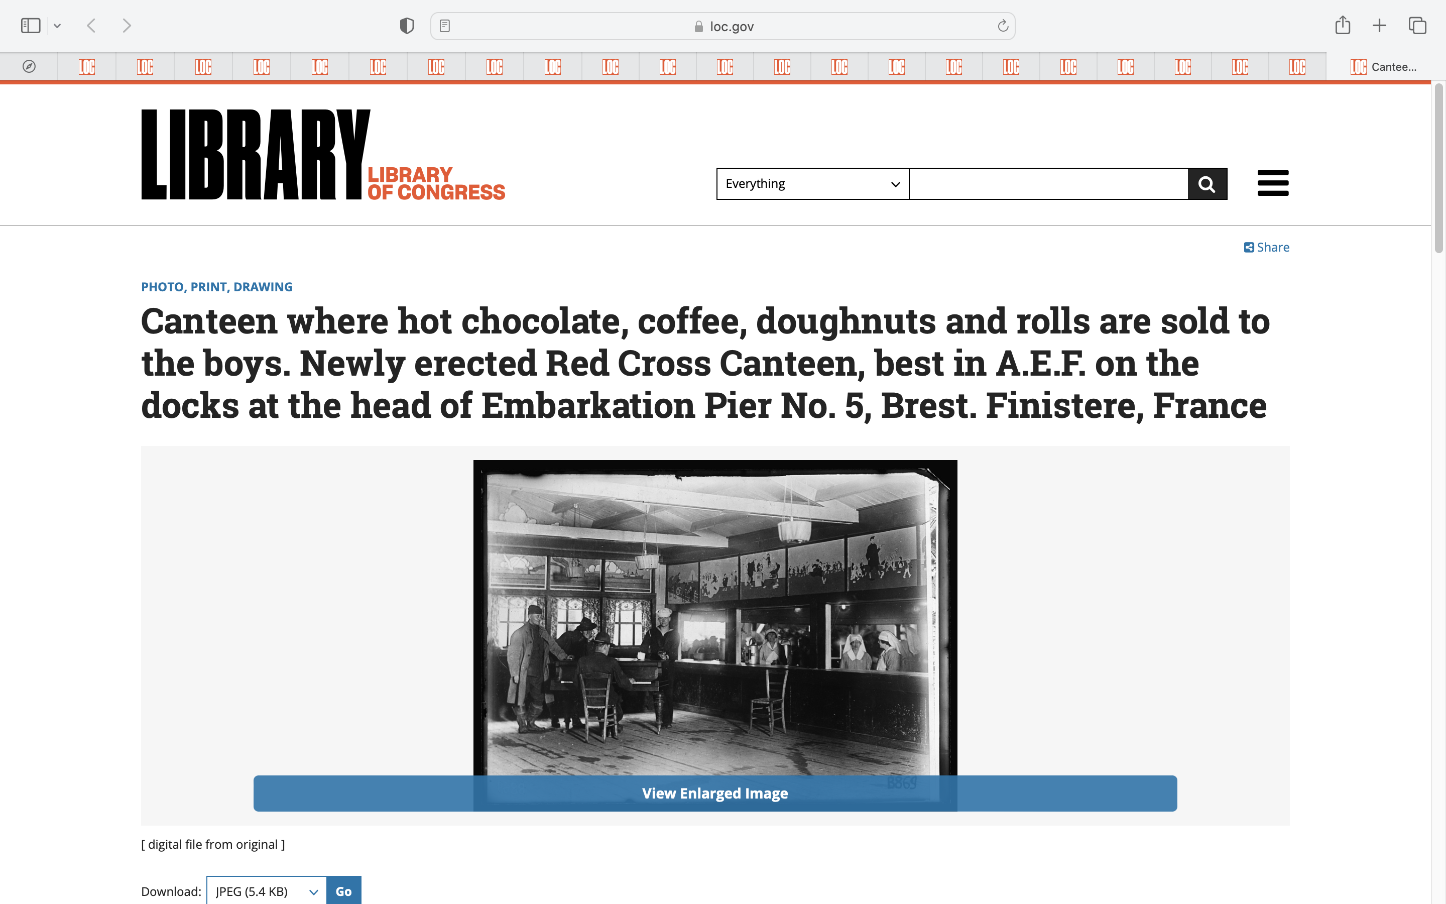The height and width of the screenshot is (904, 1446).
Task: Open a new tab with plus icon
Action: [1379, 26]
